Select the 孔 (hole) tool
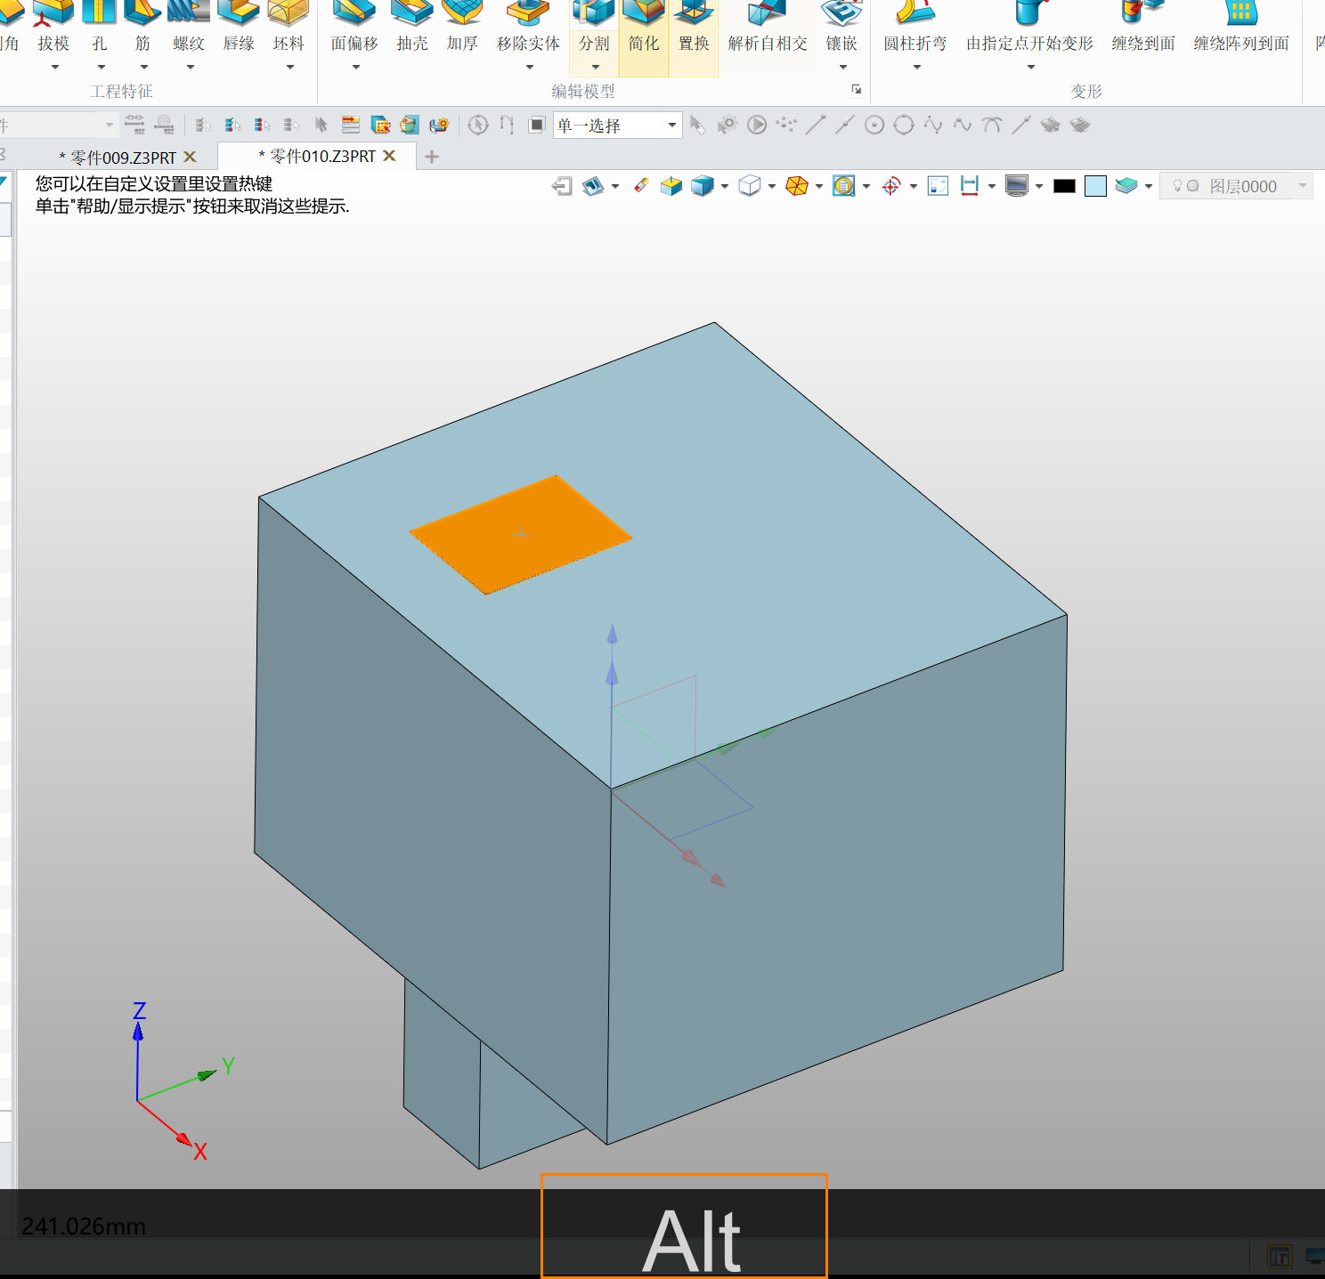1325x1279 pixels. (x=100, y=27)
